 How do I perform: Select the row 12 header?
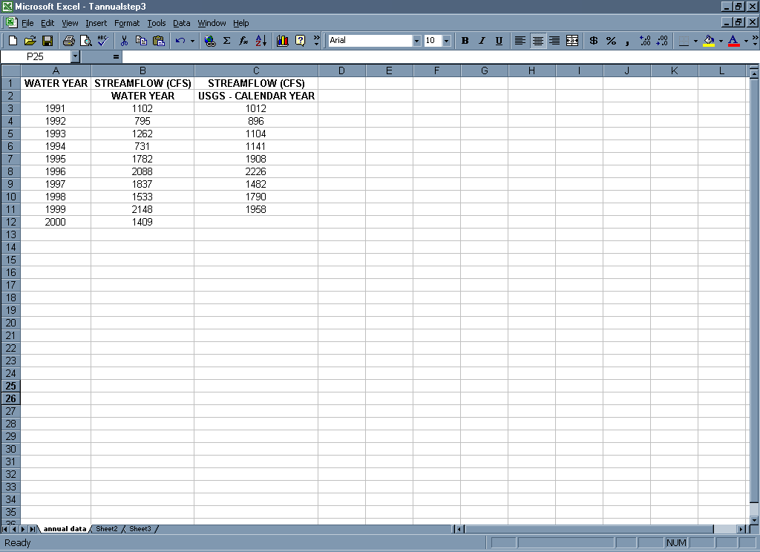click(10, 222)
